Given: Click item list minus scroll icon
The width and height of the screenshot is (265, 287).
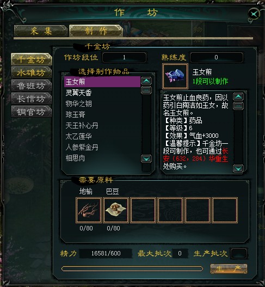Looking at the screenshot, I should point(146,90).
